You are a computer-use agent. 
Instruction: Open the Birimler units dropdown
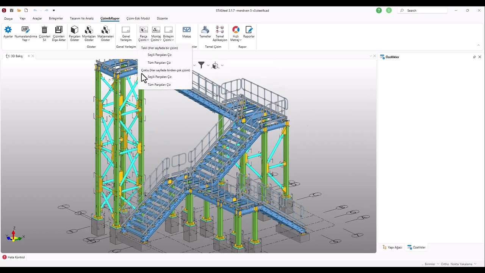click(x=432, y=264)
